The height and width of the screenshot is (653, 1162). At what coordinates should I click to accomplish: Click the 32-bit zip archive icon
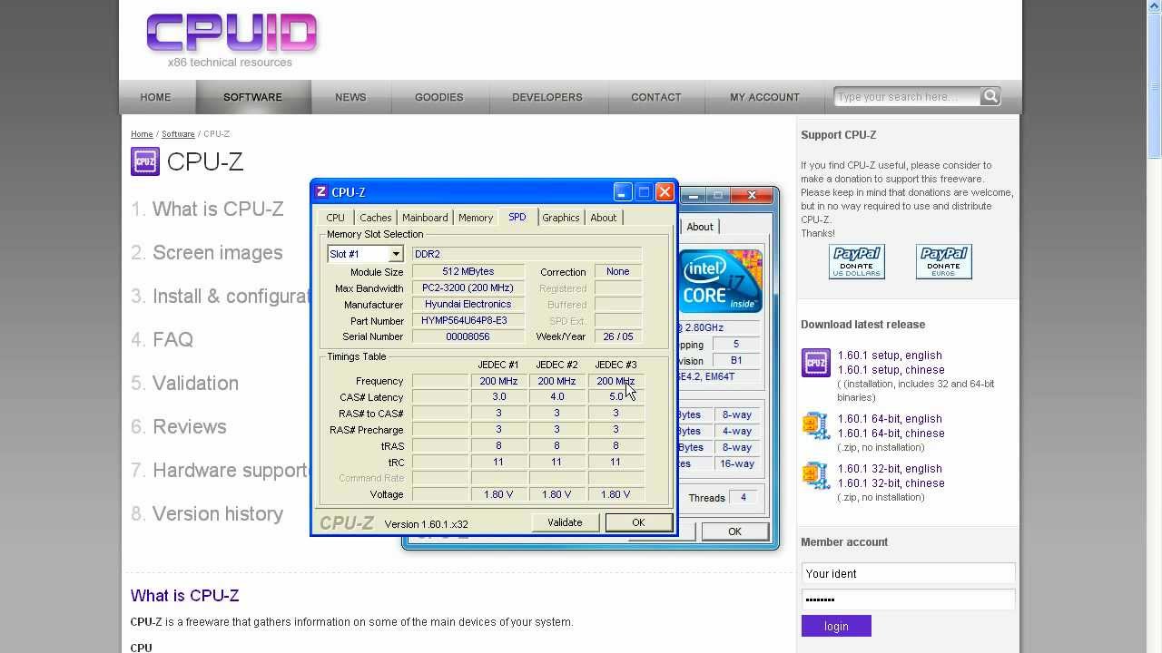(x=815, y=475)
